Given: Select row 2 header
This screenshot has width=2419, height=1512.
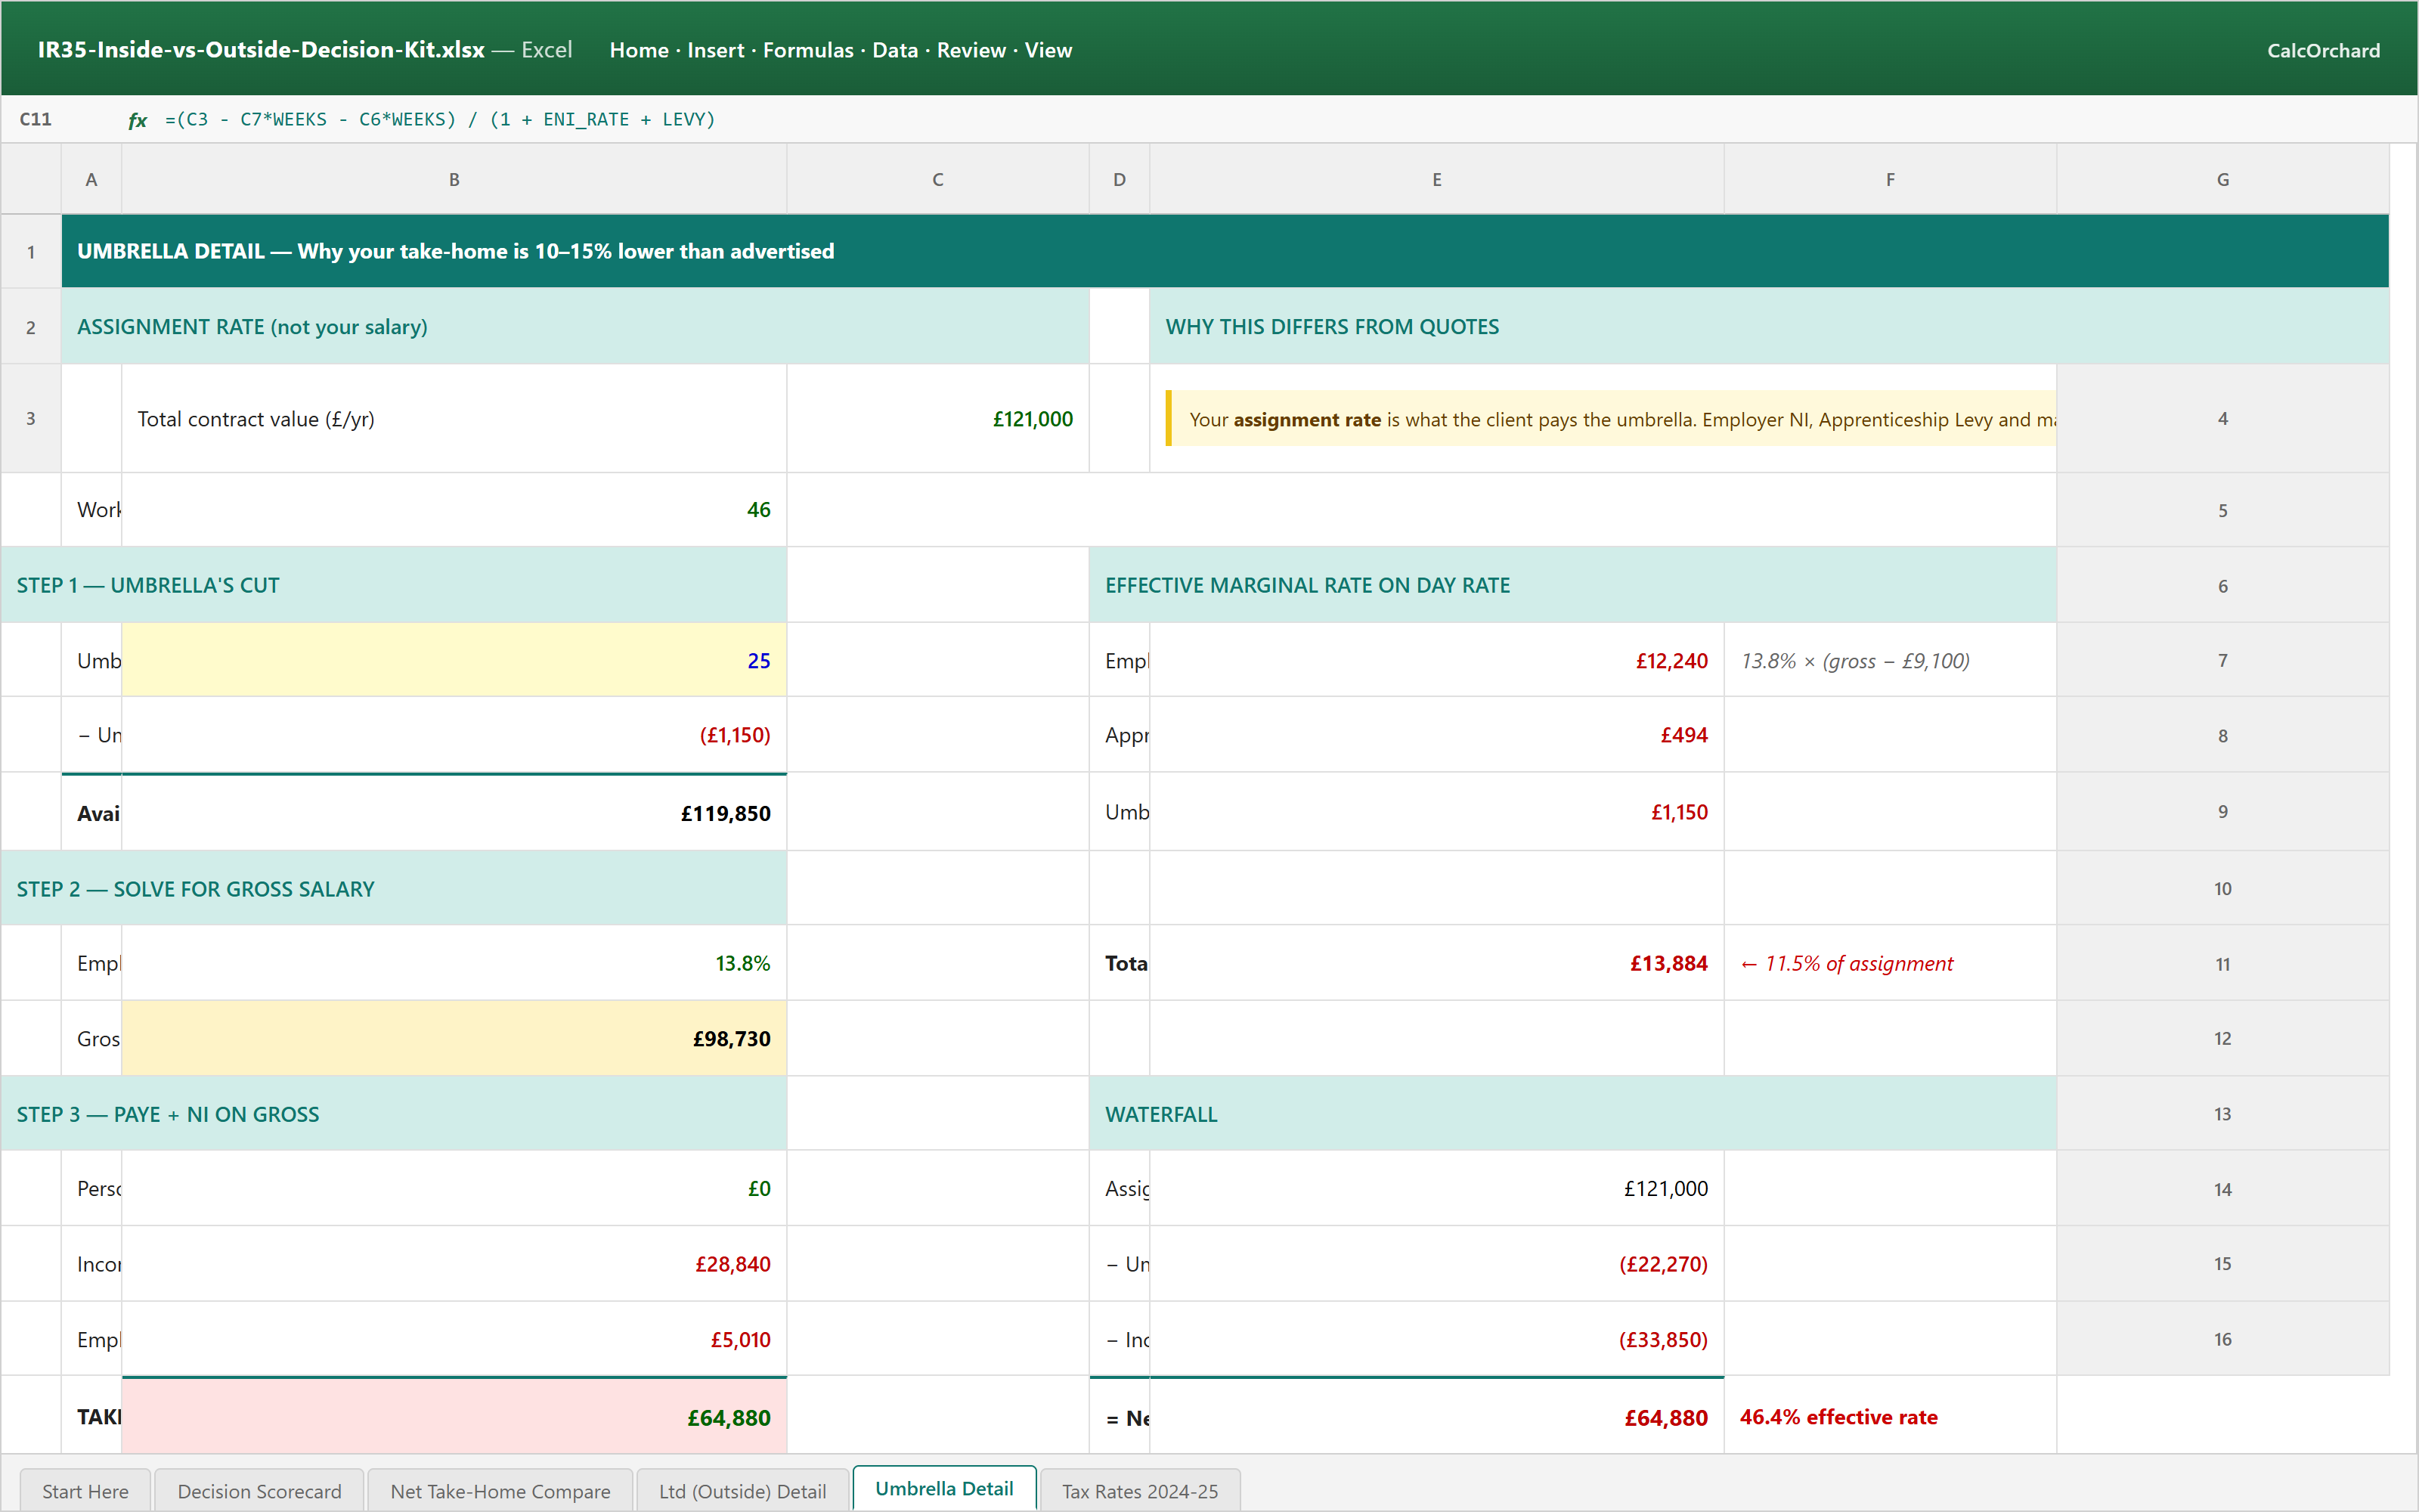Looking at the screenshot, I should click(x=31, y=327).
